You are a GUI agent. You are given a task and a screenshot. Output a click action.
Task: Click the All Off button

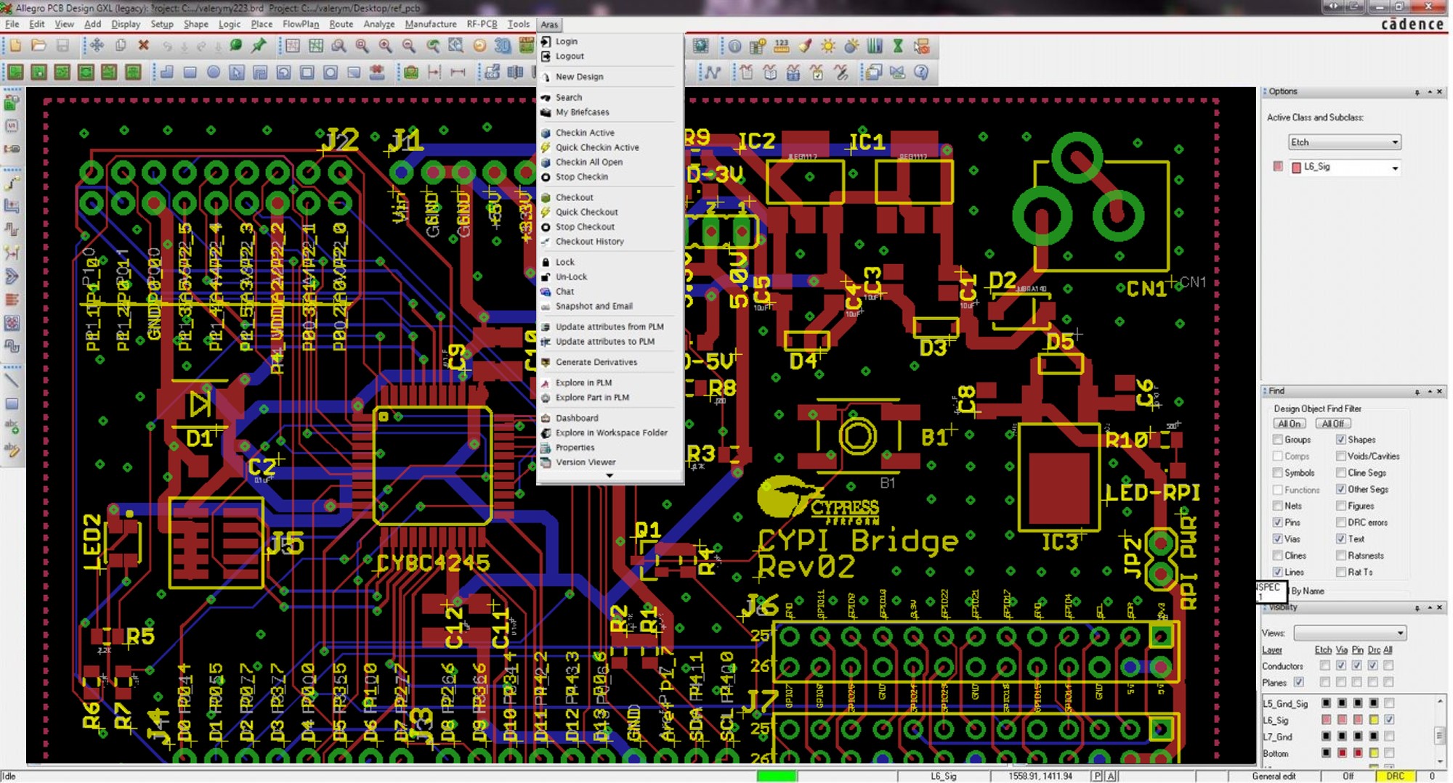coord(1332,424)
